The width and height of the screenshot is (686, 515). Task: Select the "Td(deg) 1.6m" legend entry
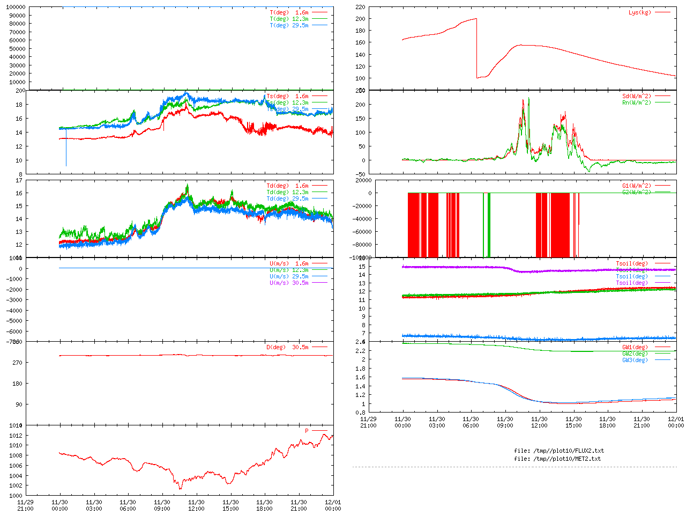(x=288, y=186)
